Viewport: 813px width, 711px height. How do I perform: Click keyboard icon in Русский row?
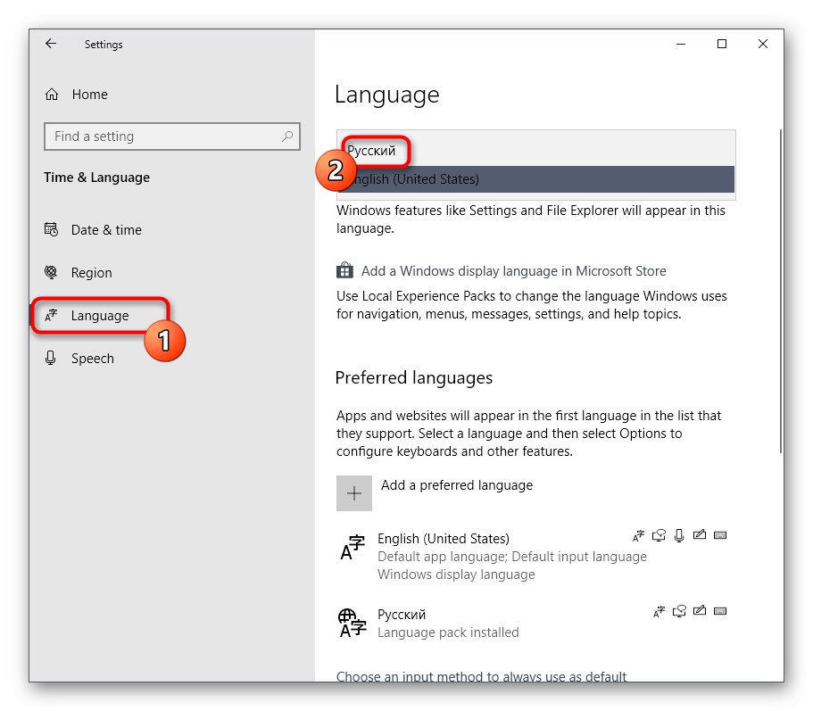click(x=720, y=611)
